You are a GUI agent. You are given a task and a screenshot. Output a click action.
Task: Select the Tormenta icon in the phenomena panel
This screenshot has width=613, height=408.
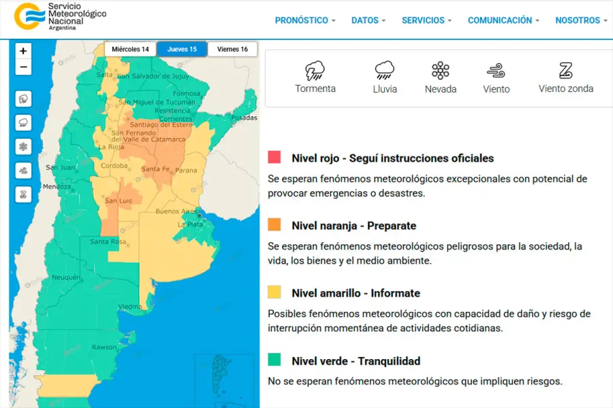pos(315,71)
